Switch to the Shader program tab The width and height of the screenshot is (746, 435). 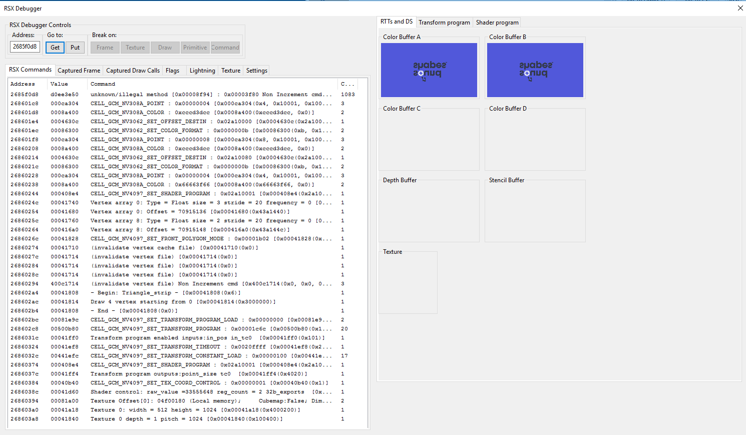click(x=497, y=23)
